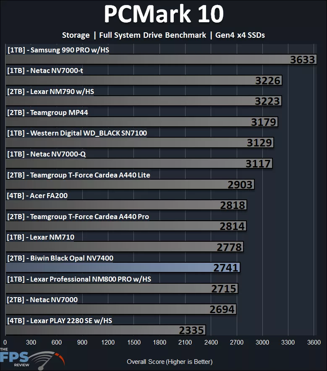327x371 pixels.
Task: Click the 3000 axis tick label
Action: [x=262, y=342]
